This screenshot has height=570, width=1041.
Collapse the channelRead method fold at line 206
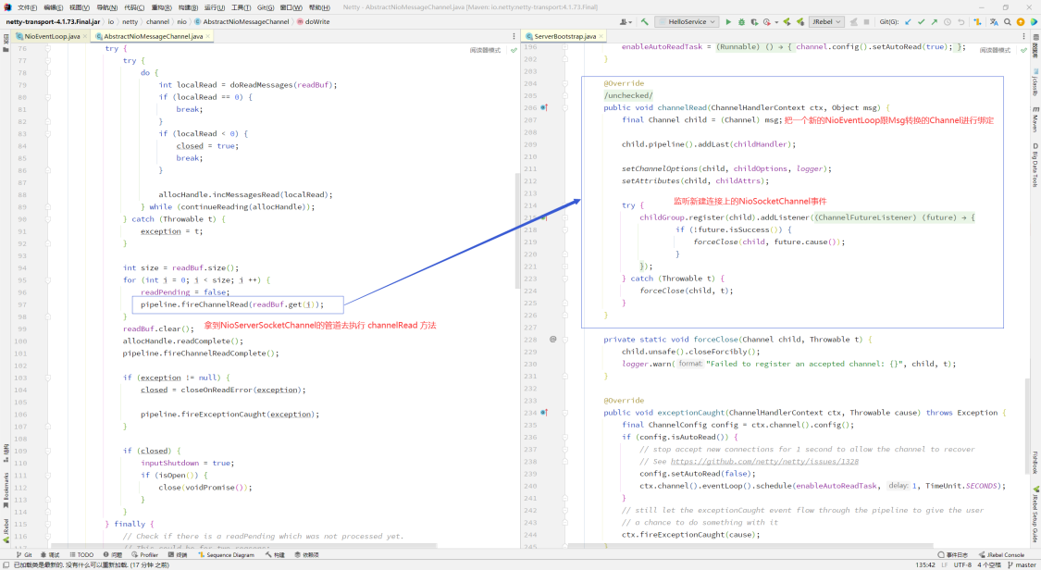pos(565,107)
